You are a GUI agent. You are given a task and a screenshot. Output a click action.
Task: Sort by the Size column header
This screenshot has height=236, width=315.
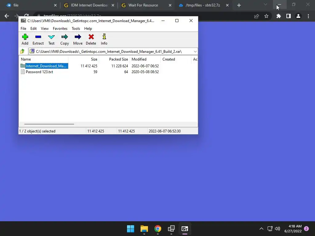coord(84,59)
